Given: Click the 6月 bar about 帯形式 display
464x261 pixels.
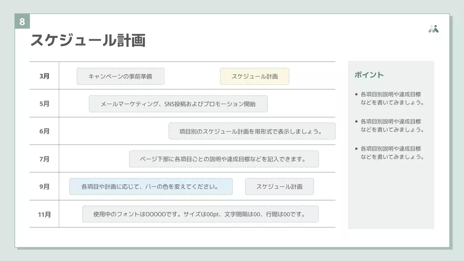Looking at the screenshot, I should [x=252, y=131].
